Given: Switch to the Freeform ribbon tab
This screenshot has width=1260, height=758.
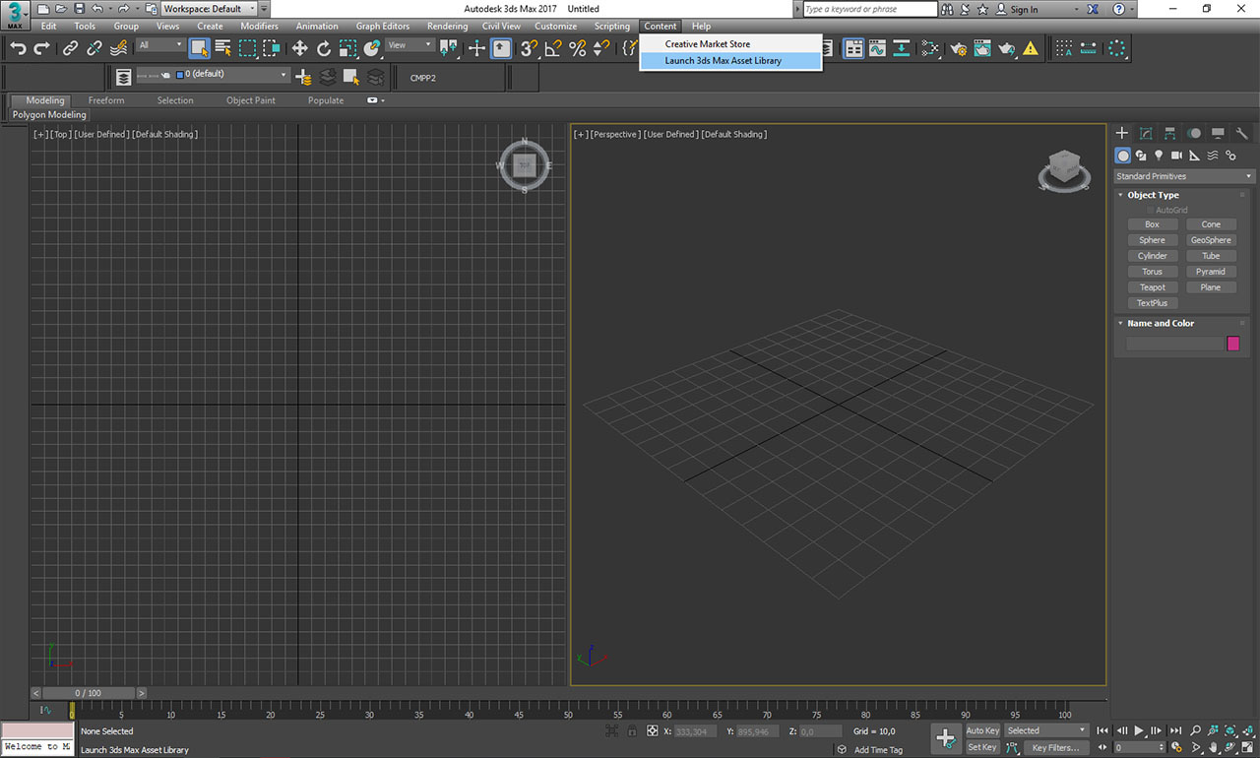Looking at the screenshot, I should pyautogui.click(x=106, y=100).
